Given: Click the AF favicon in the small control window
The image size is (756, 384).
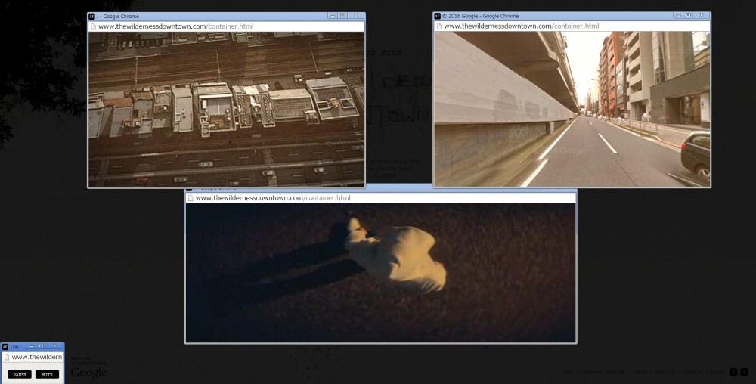Looking at the screenshot, I should pyautogui.click(x=5, y=346).
